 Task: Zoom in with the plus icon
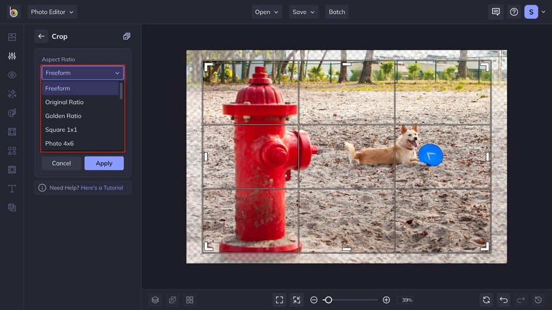click(x=386, y=300)
